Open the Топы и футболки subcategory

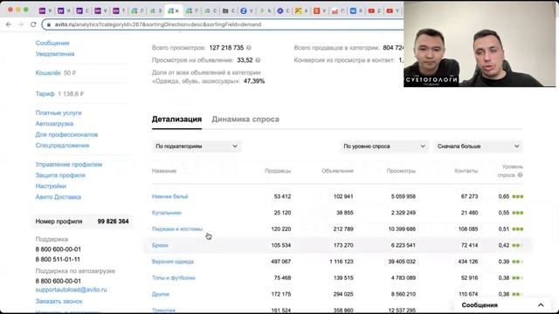(x=174, y=277)
